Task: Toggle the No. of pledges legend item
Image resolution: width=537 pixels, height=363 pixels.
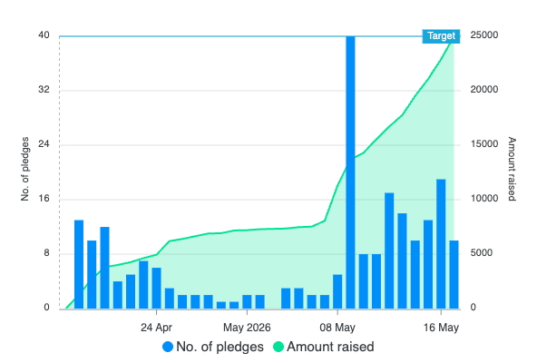Action: coord(213,347)
